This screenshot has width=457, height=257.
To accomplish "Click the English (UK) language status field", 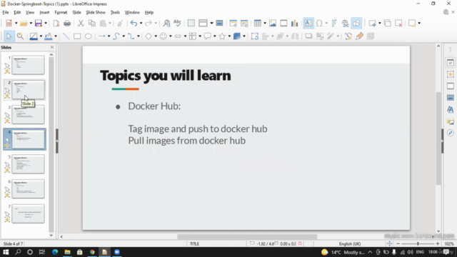I will (349, 243).
